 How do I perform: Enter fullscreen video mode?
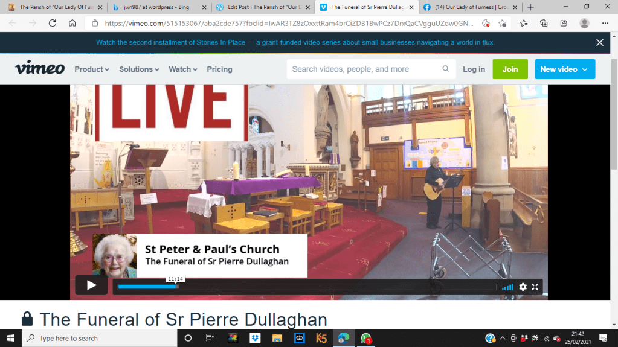click(x=535, y=287)
